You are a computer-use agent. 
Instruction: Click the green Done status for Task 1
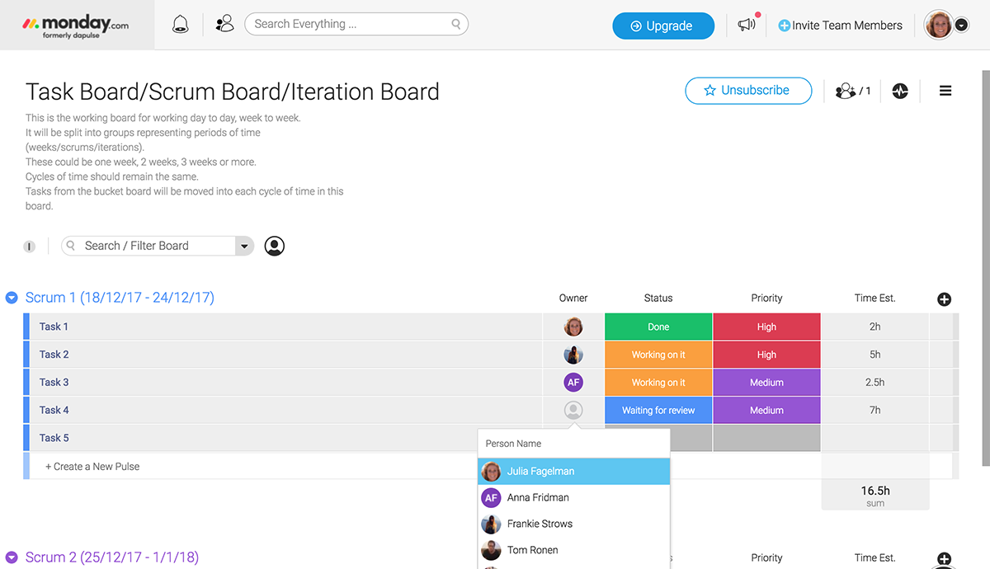tap(658, 327)
